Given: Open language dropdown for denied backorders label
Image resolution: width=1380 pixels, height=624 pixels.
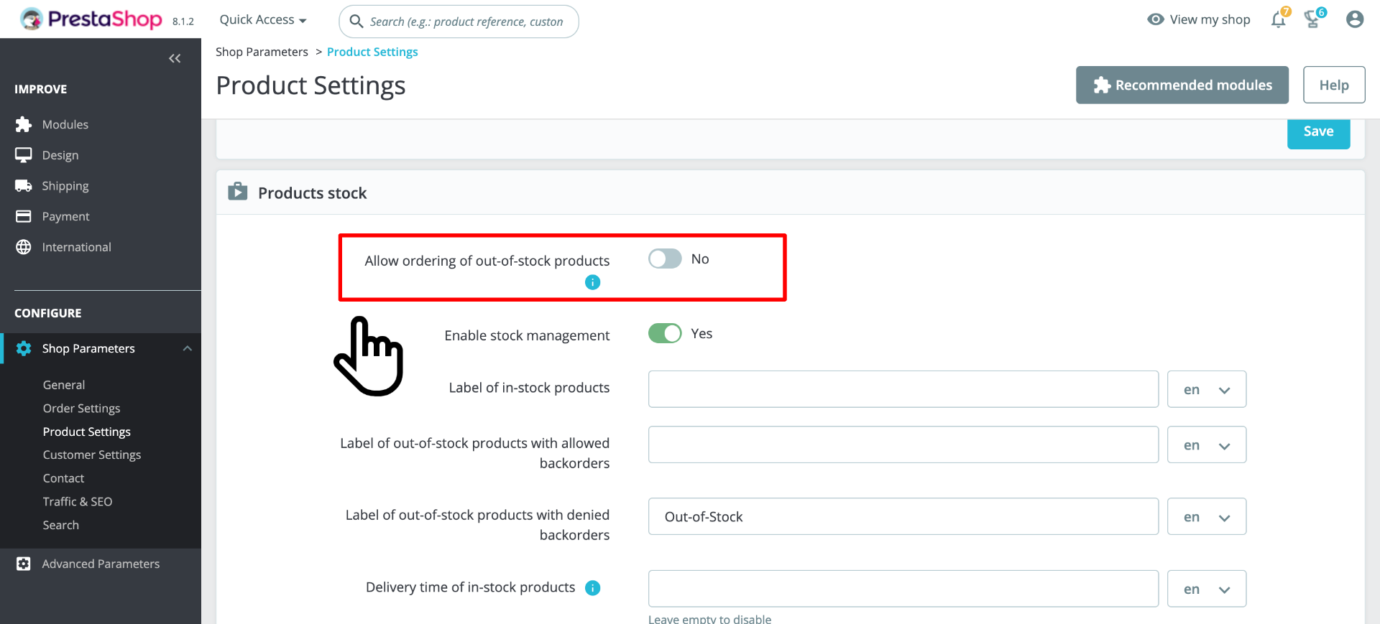Looking at the screenshot, I should point(1206,517).
